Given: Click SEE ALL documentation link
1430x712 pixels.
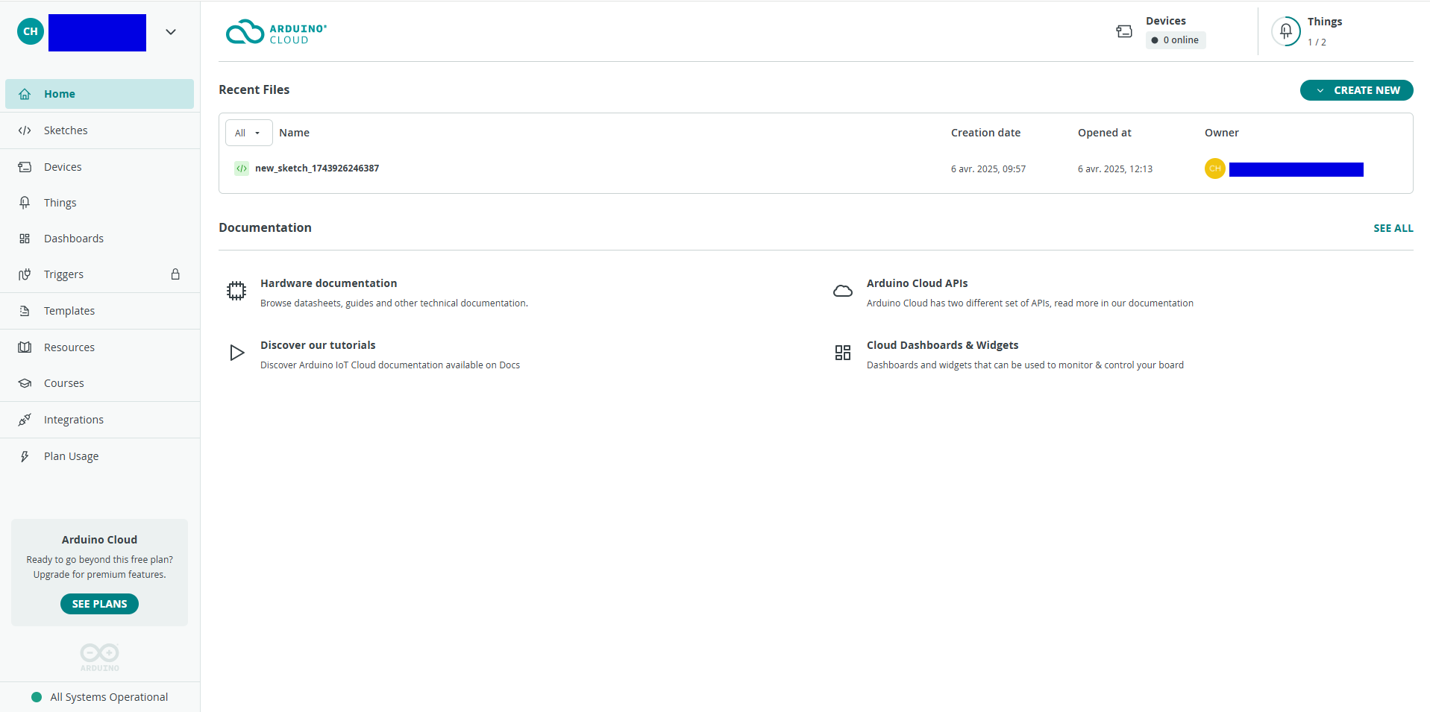Looking at the screenshot, I should click(1393, 228).
